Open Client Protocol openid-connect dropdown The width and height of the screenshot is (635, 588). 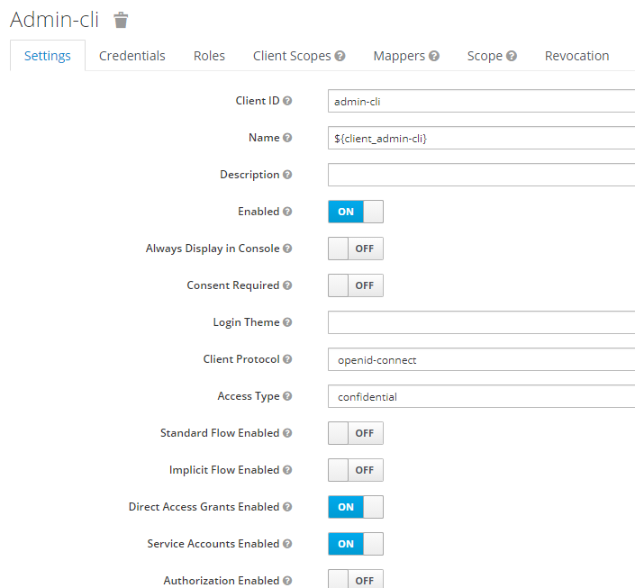click(482, 359)
